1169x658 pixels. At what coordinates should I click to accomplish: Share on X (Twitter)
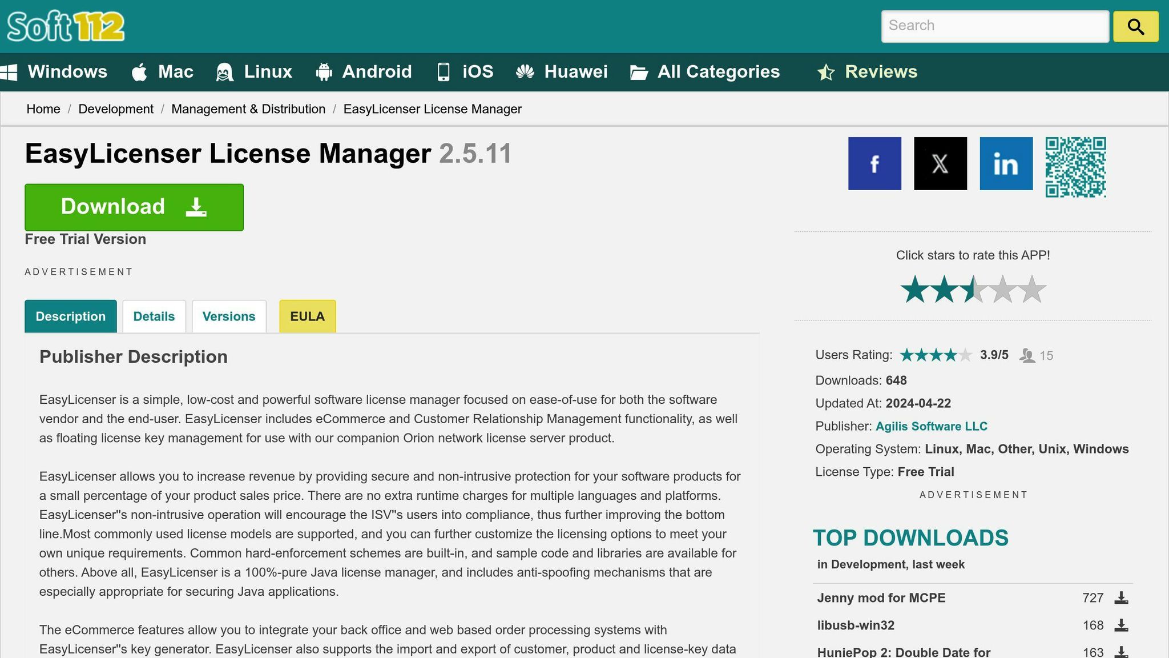(x=941, y=163)
